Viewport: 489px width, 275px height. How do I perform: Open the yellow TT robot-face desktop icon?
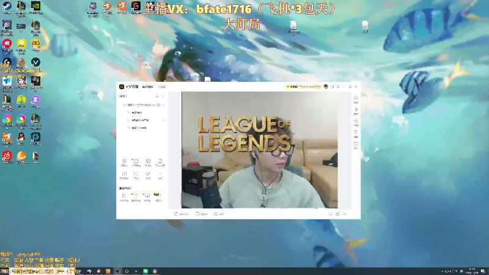click(35, 44)
